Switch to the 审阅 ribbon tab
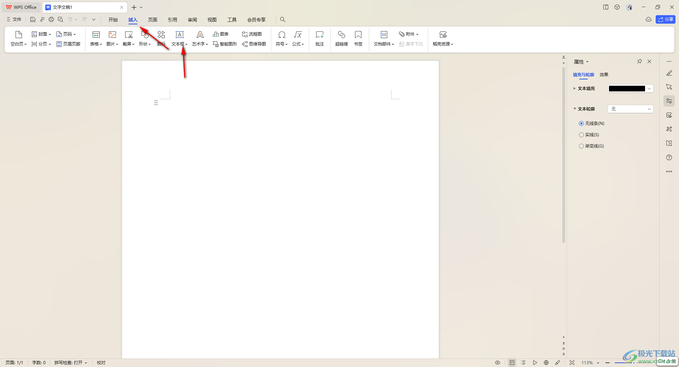The width and height of the screenshot is (679, 367). [x=192, y=20]
